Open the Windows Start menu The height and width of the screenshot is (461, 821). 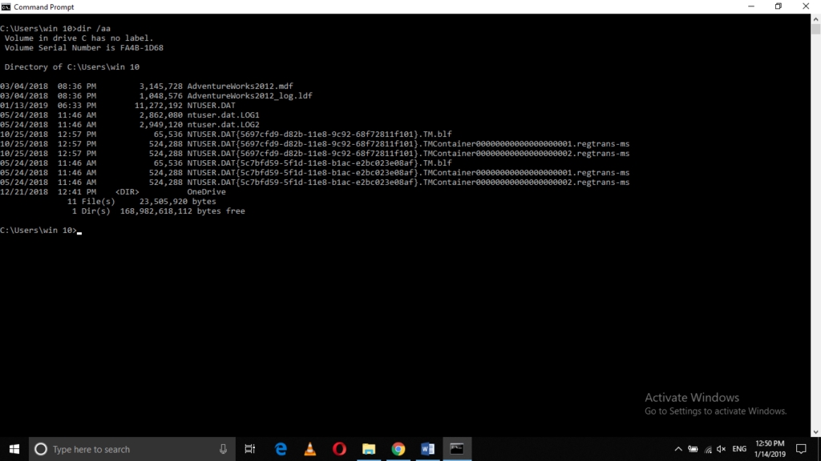pyautogui.click(x=14, y=449)
